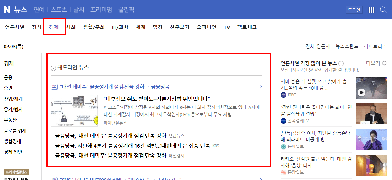Image resolution: width=392 pixels, height=180 pixels.
Task: Open 증권 in the sidebar
Action: 8,88
